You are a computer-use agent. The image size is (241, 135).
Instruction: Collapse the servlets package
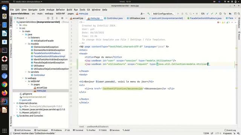click(26, 72)
